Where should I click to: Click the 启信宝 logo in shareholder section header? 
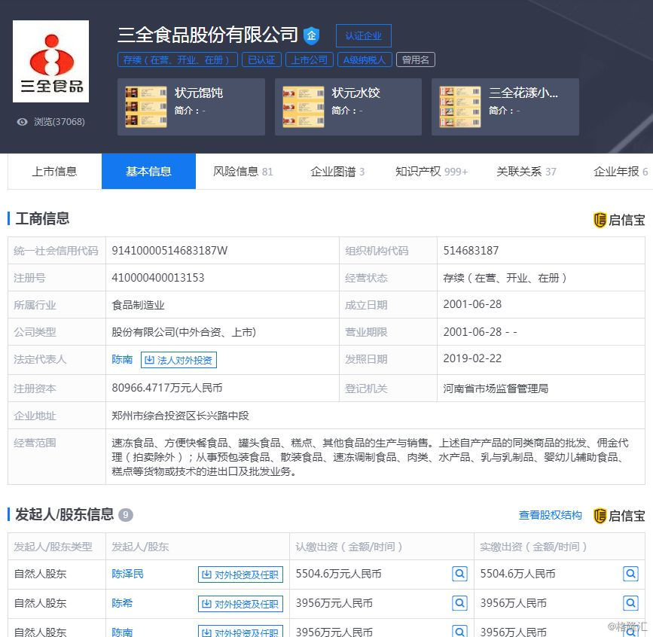619,516
